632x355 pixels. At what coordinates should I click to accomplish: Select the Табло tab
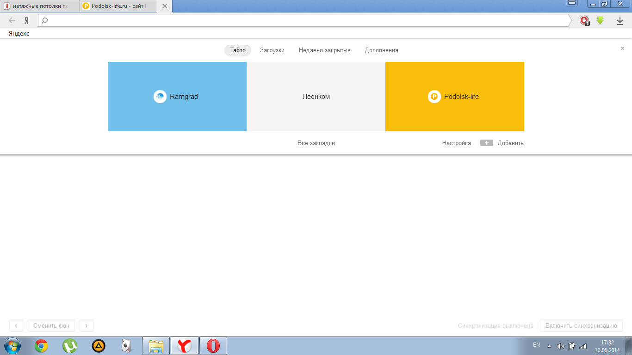(x=238, y=50)
